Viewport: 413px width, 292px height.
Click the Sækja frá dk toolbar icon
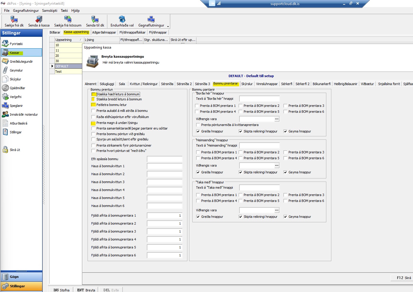click(x=14, y=19)
